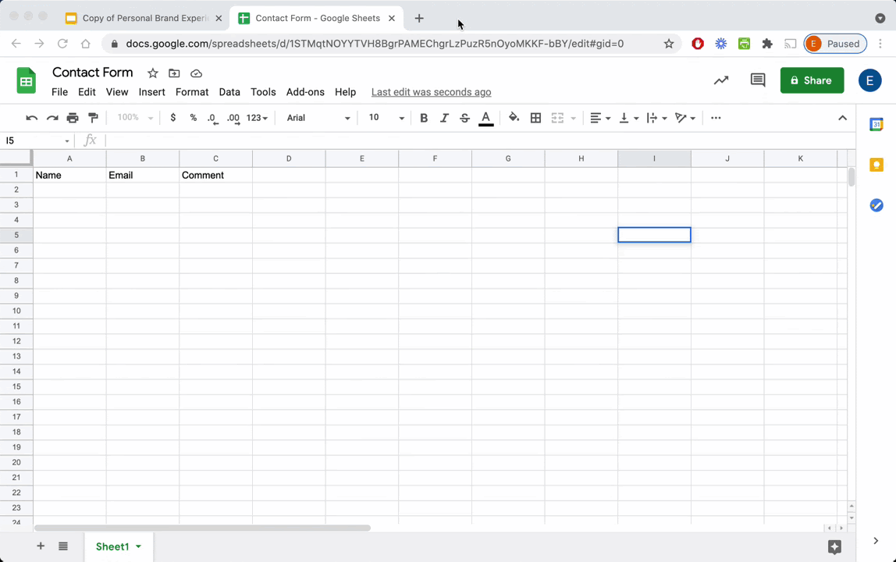Screen dimensions: 896x562
Task: Switch to Copy of Personal Brand browser tab
Action: click(144, 18)
